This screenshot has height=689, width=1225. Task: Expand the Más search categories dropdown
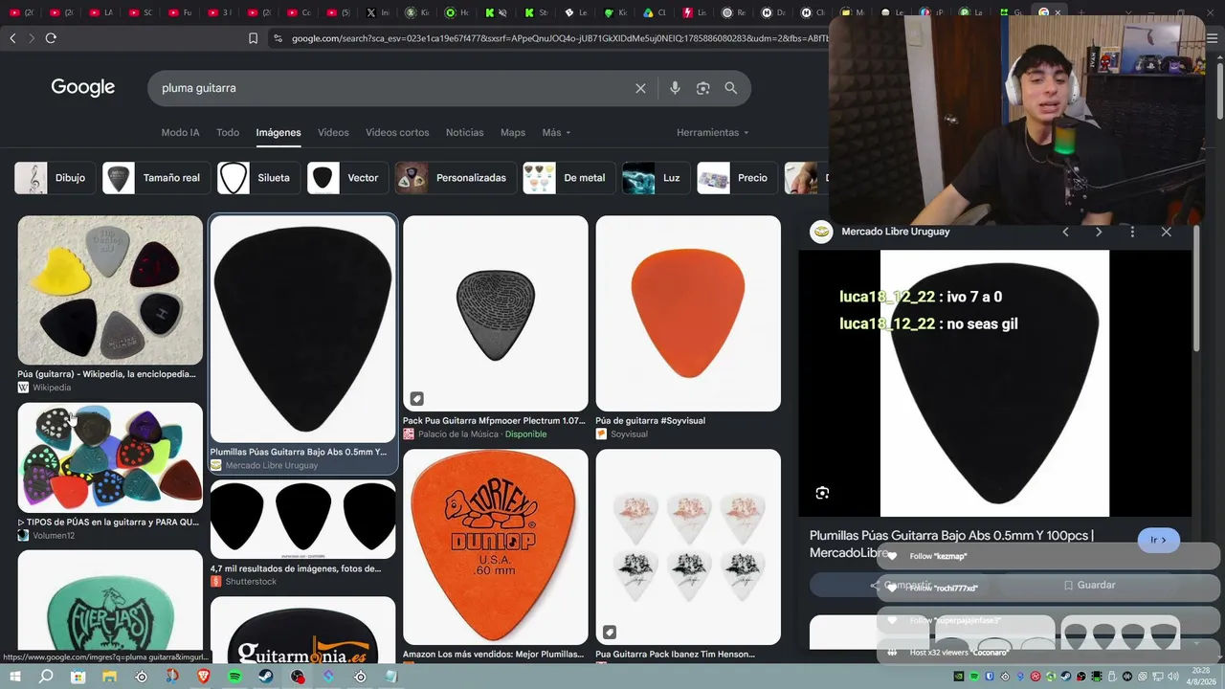coord(556,132)
